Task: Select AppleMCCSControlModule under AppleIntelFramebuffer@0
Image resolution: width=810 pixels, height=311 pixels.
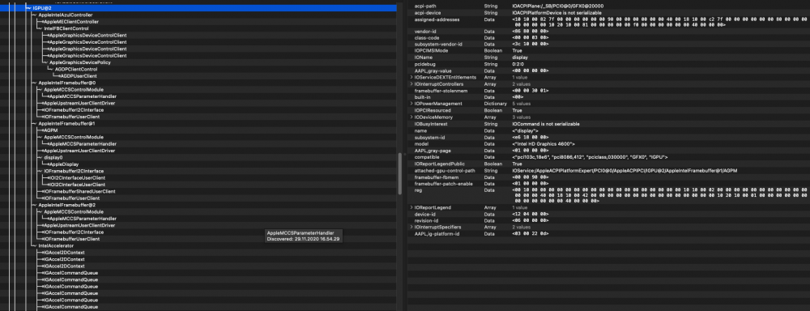Action: pos(74,89)
